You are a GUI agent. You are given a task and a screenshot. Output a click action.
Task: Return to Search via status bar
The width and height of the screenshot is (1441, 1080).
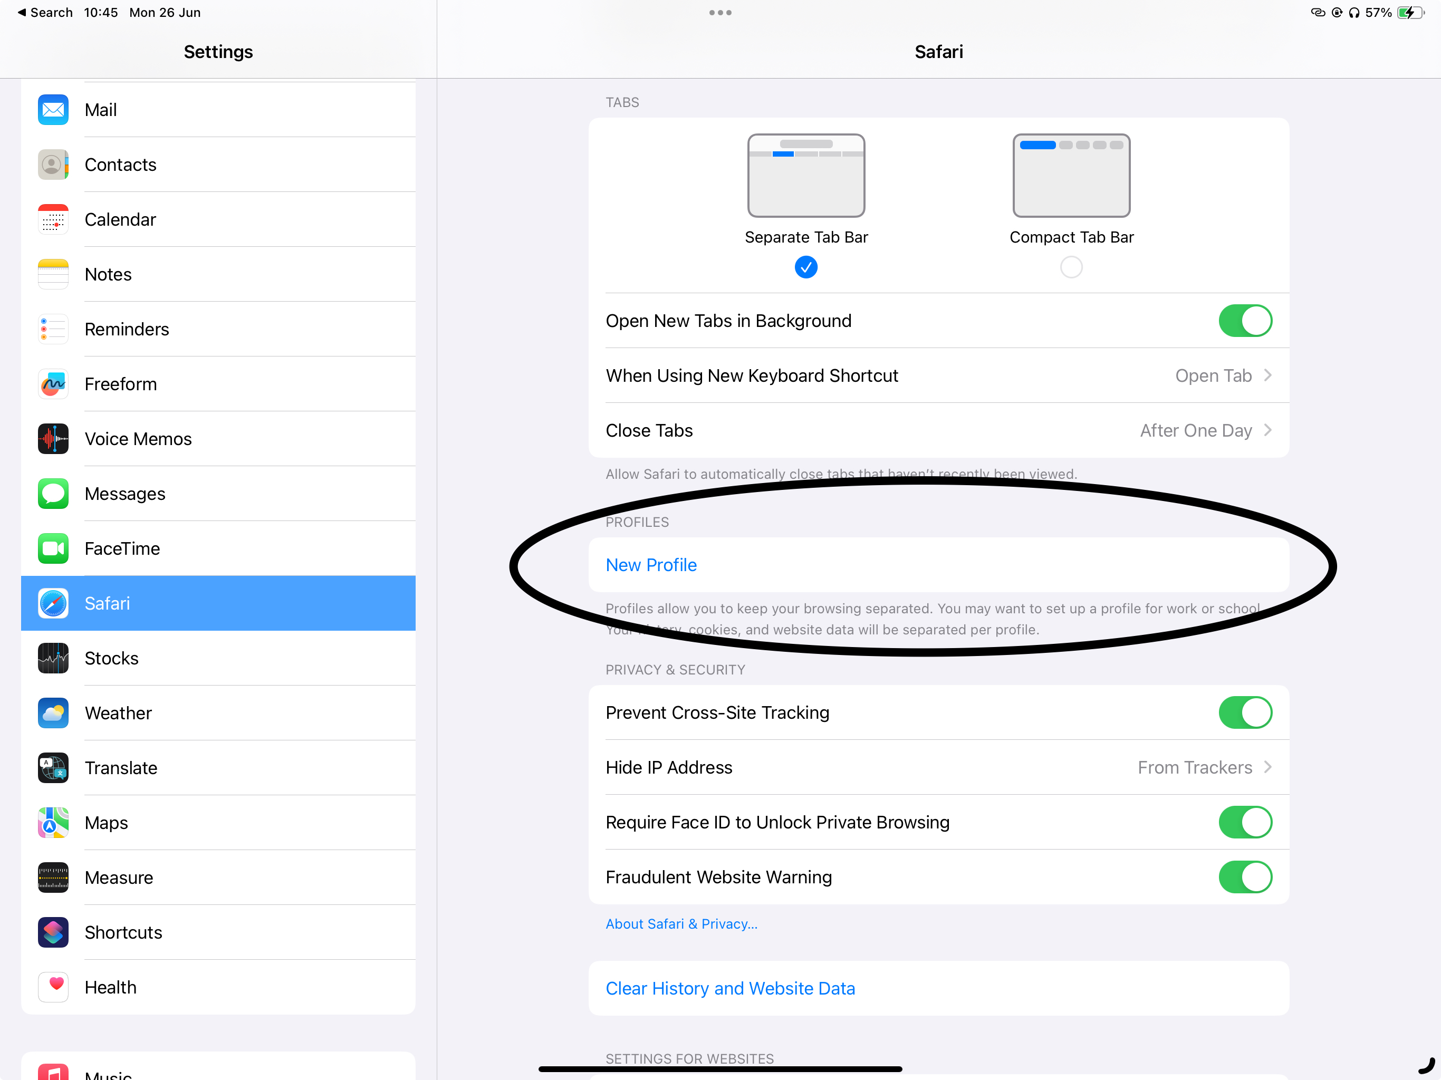pyautogui.click(x=45, y=12)
